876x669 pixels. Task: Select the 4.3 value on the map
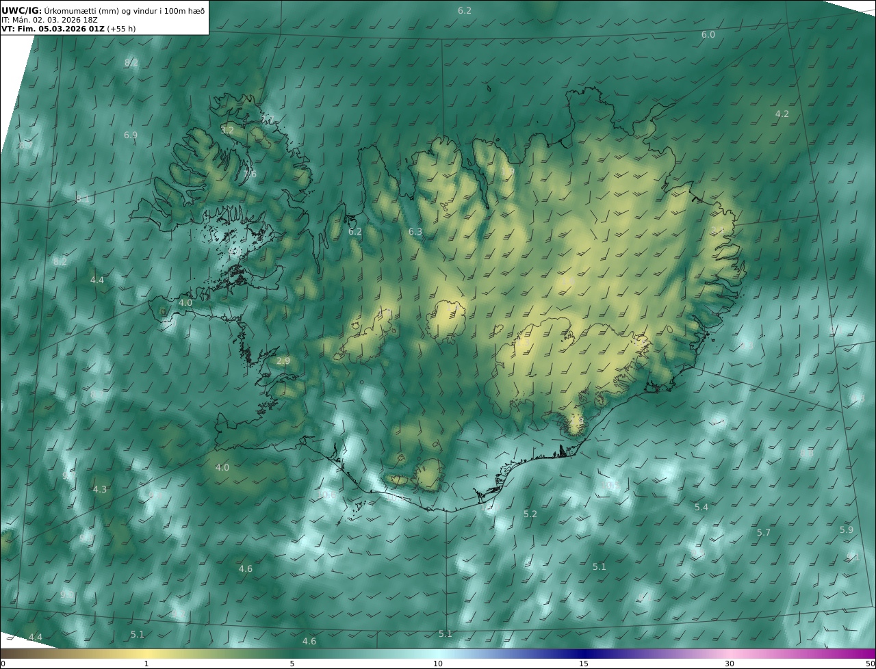coord(100,489)
